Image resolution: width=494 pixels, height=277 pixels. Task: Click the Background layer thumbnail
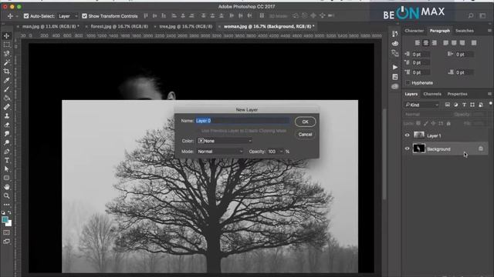[418, 149]
